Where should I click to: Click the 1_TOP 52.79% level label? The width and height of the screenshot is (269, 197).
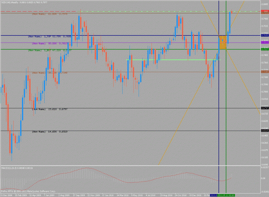point(50,37)
